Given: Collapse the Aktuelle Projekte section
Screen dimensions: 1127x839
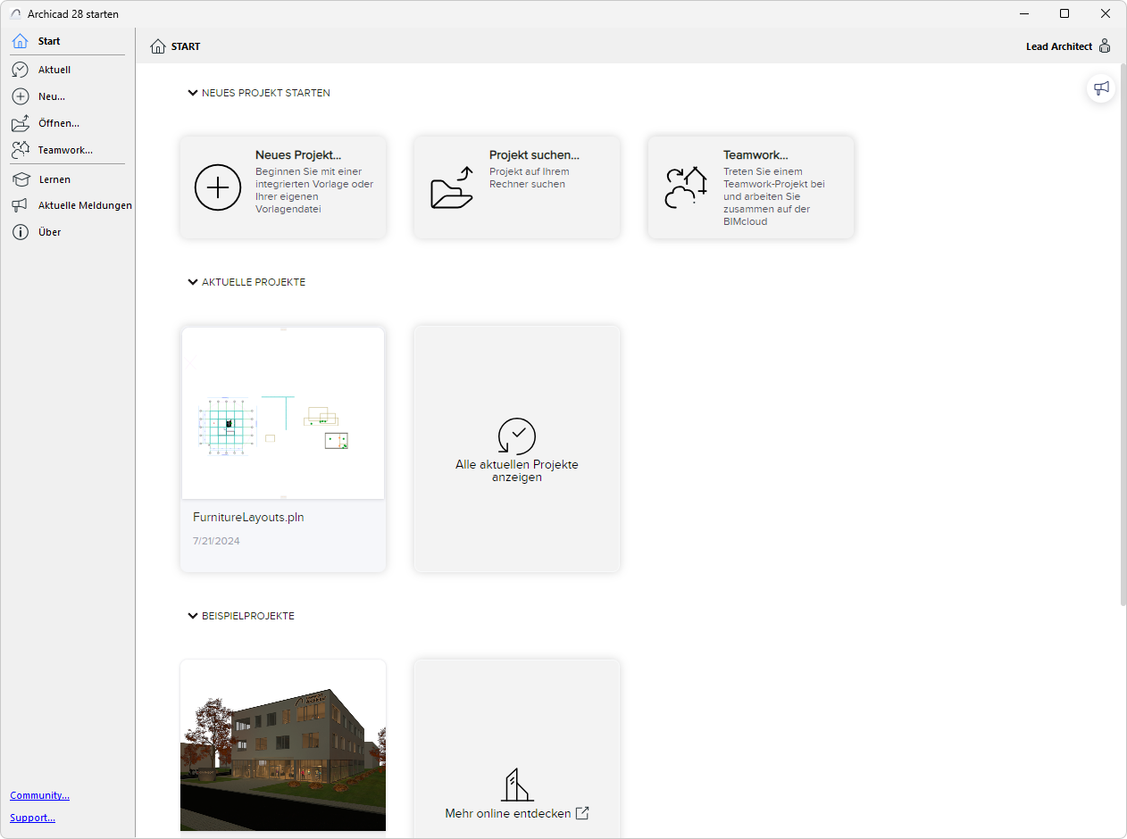Looking at the screenshot, I should point(193,282).
